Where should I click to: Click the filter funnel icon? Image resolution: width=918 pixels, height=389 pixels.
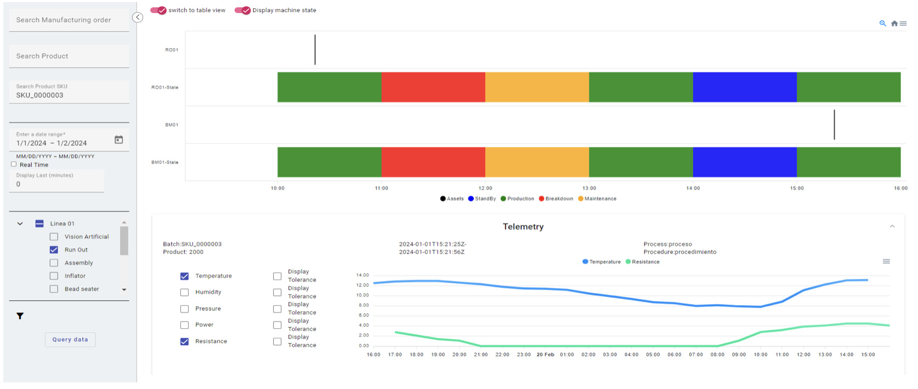[20, 316]
